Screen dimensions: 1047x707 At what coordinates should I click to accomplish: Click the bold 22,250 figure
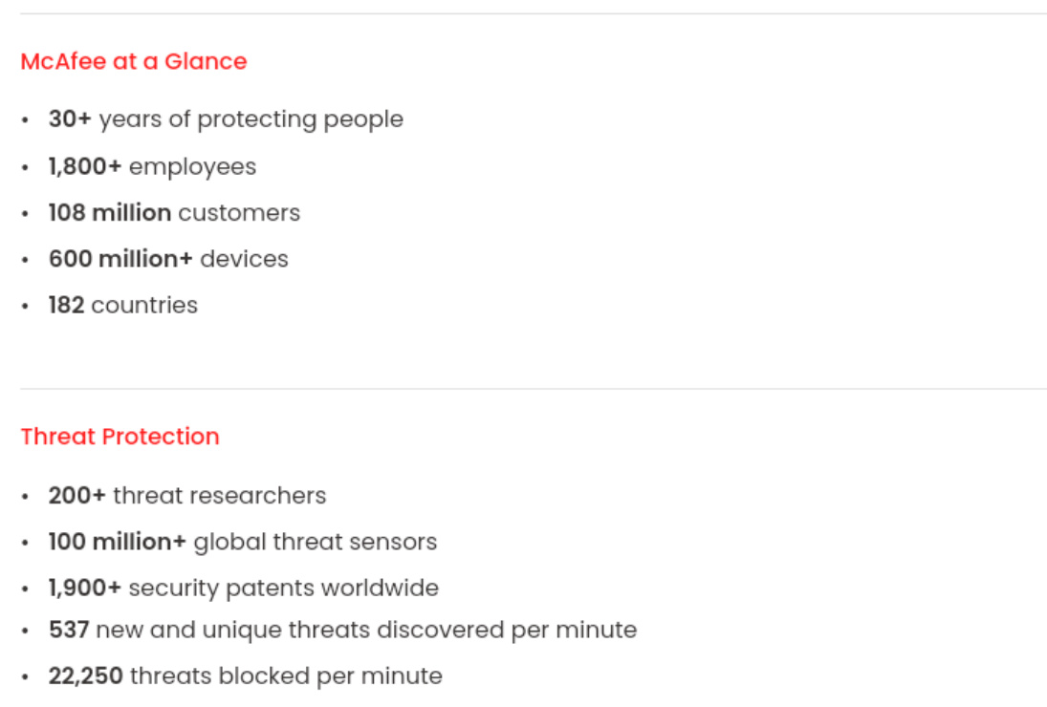[86, 676]
